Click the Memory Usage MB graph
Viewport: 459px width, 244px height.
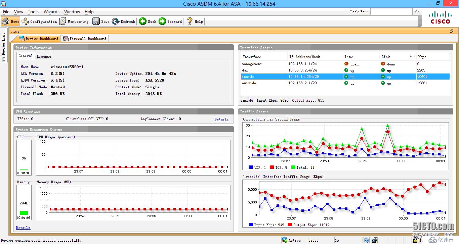[133, 202]
